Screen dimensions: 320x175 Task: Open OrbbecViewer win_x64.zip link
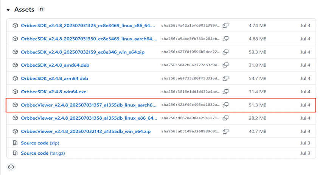(86, 132)
